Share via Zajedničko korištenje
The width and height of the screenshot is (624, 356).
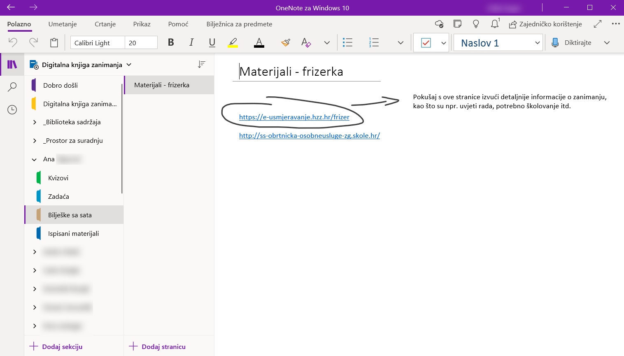click(x=545, y=24)
